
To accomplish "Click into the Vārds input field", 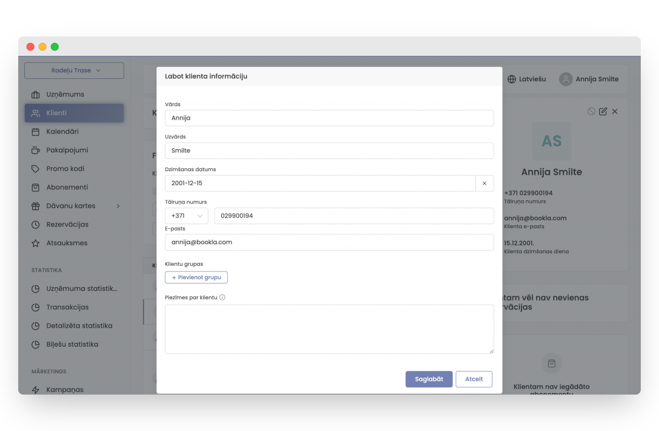I will tap(329, 118).
